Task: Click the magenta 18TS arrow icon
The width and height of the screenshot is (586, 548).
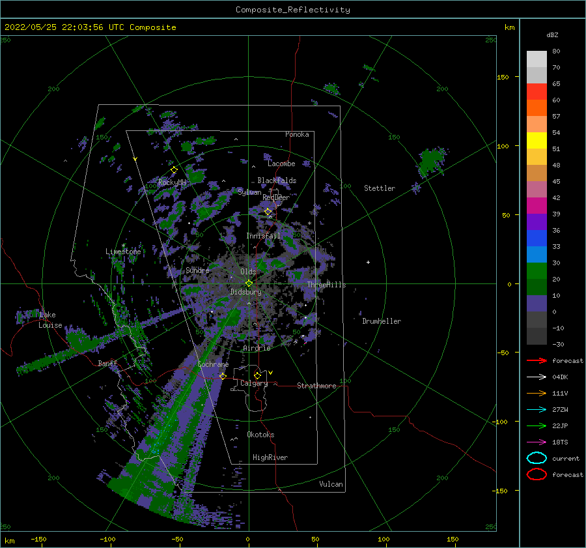Action: [x=537, y=442]
